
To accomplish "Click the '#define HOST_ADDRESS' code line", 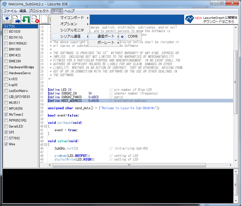I will tap(140, 101).
